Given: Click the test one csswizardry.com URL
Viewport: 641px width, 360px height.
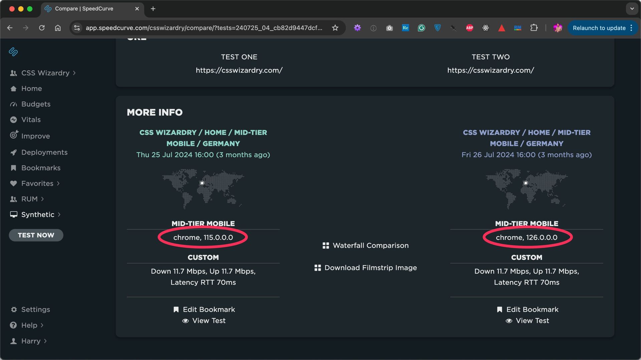Looking at the screenshot, I should (239, 70).
